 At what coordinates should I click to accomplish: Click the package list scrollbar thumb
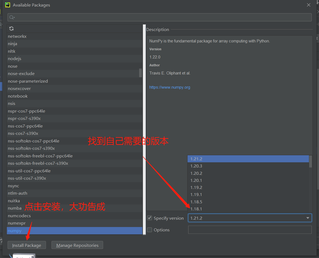[140, 73]
